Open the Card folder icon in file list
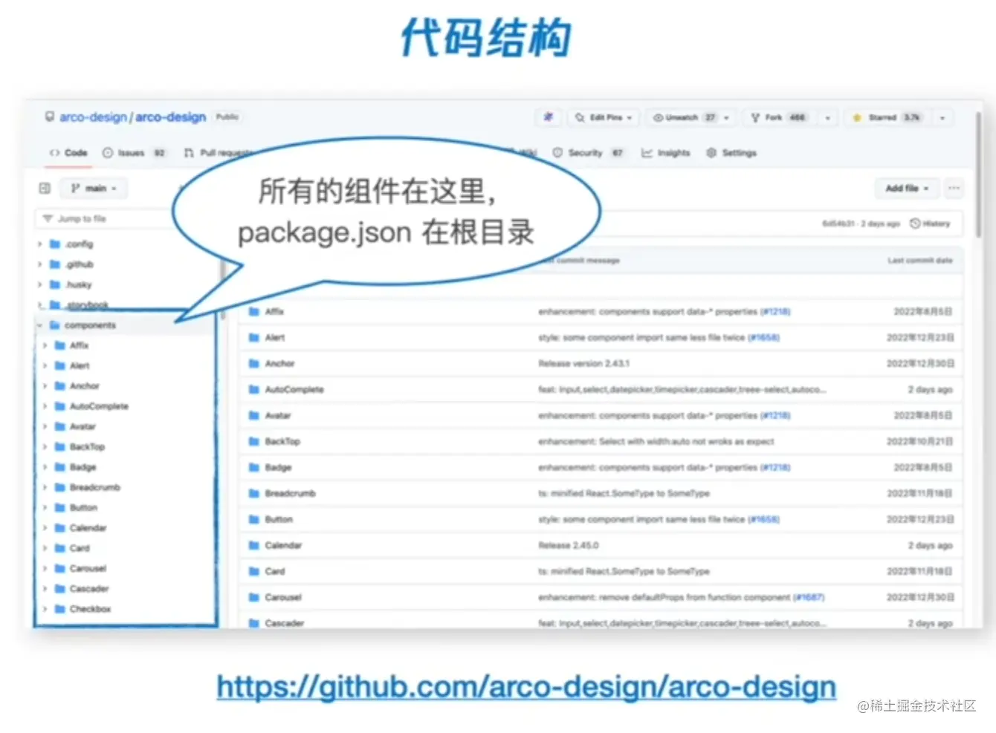 tap(253, 572)
